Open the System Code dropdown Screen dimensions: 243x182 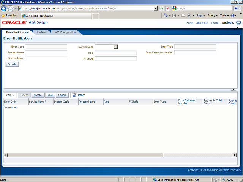pyautogui.click(x=115, y=47)
